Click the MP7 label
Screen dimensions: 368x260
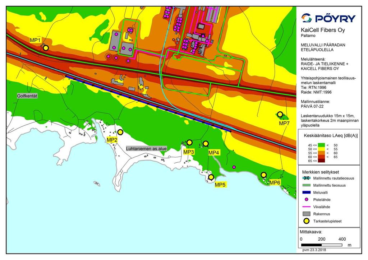[284, 123]
